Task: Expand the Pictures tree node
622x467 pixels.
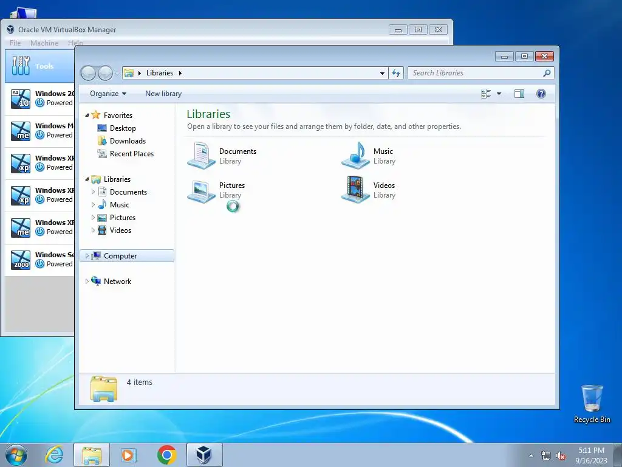Action: pyautogui.click(x=93, y=218)
